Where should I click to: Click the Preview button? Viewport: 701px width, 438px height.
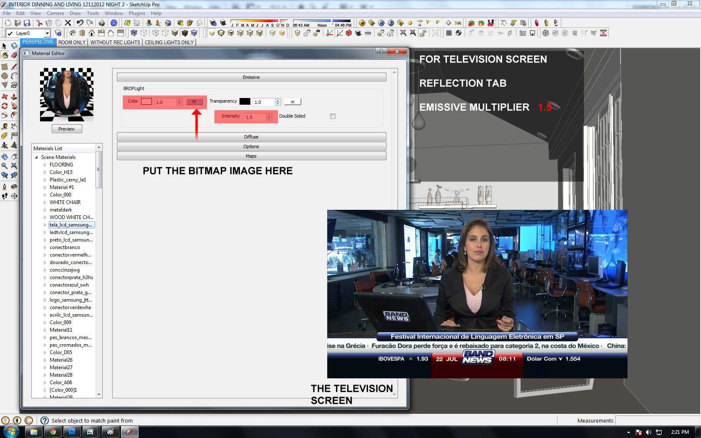click(x=66, y=129)
